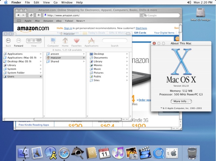Click eBay bookmark in Safari bar
The width and height of the screenshot is (216, 161).
(59, 21)
